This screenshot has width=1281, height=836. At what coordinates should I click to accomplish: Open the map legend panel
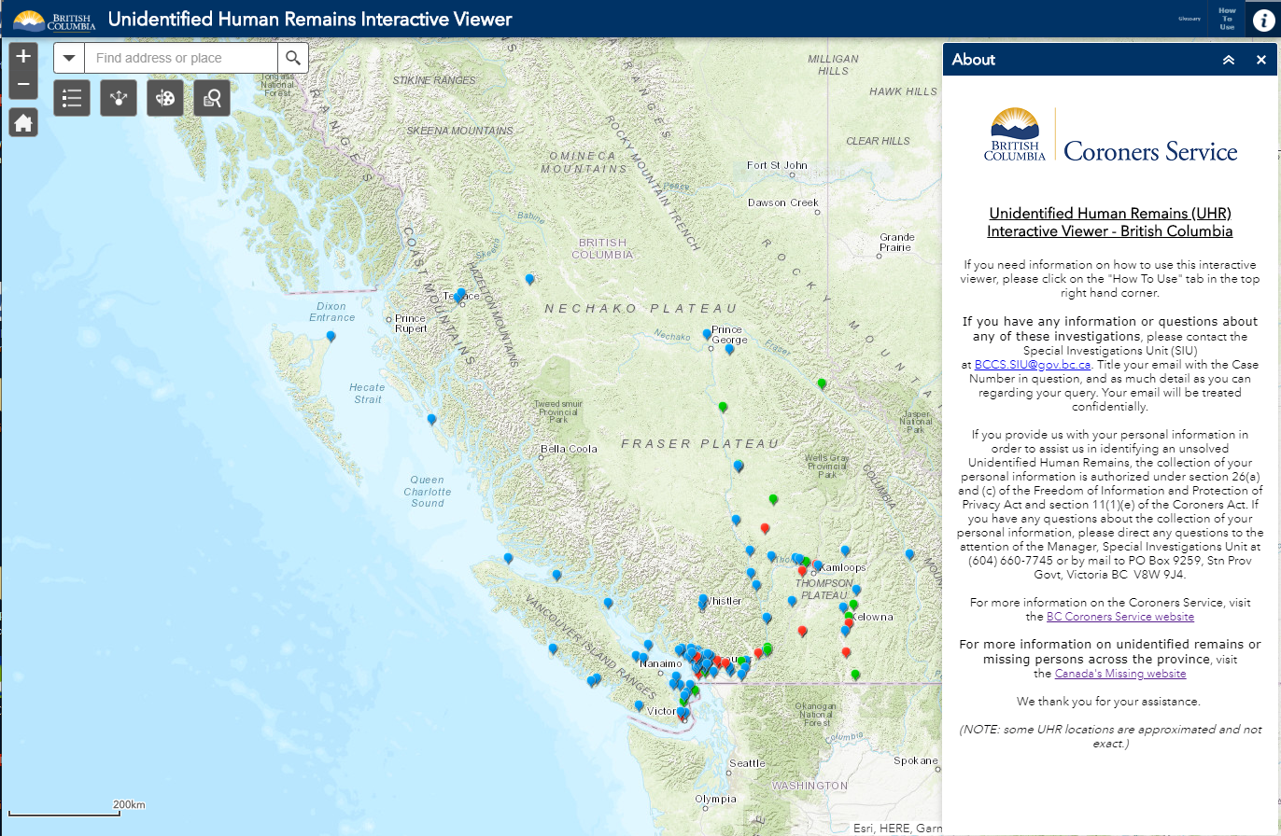(72, 98)
